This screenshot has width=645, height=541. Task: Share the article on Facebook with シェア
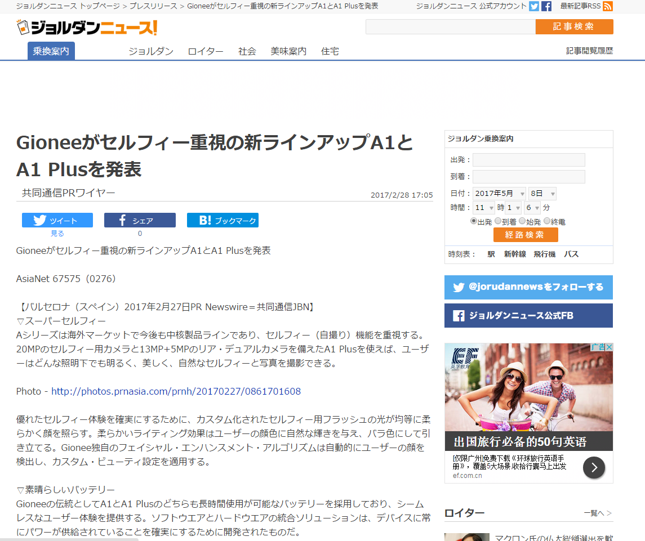140,220
